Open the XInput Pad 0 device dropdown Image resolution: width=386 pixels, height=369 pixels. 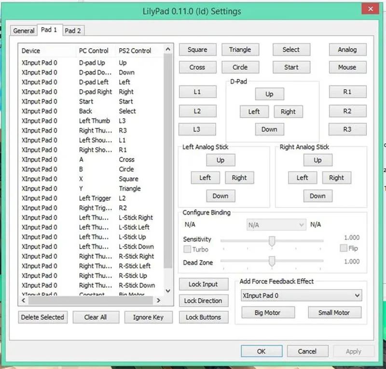pyautogui.click(x=301, y=295)
